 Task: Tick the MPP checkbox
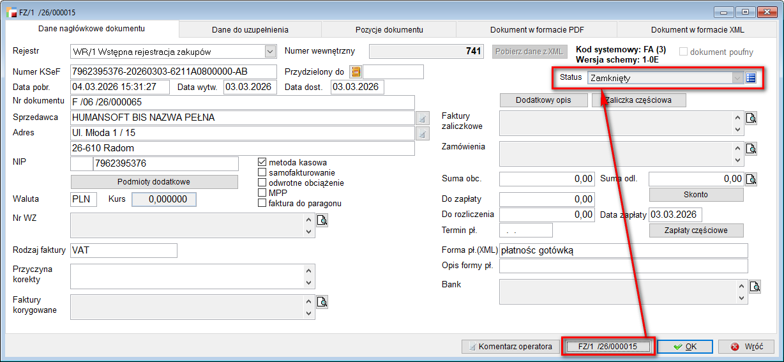(262, 193)
